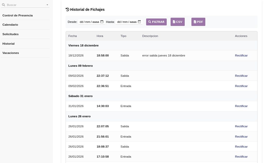Rectificar the 18/12/2026 Salida entry
265x163 pixels.
(241, 55)
